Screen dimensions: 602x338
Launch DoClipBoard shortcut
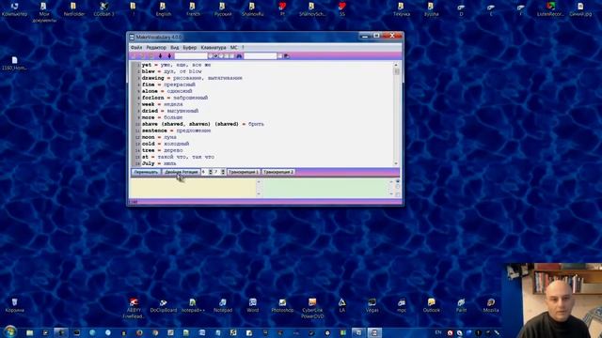[x=163, y=305]
